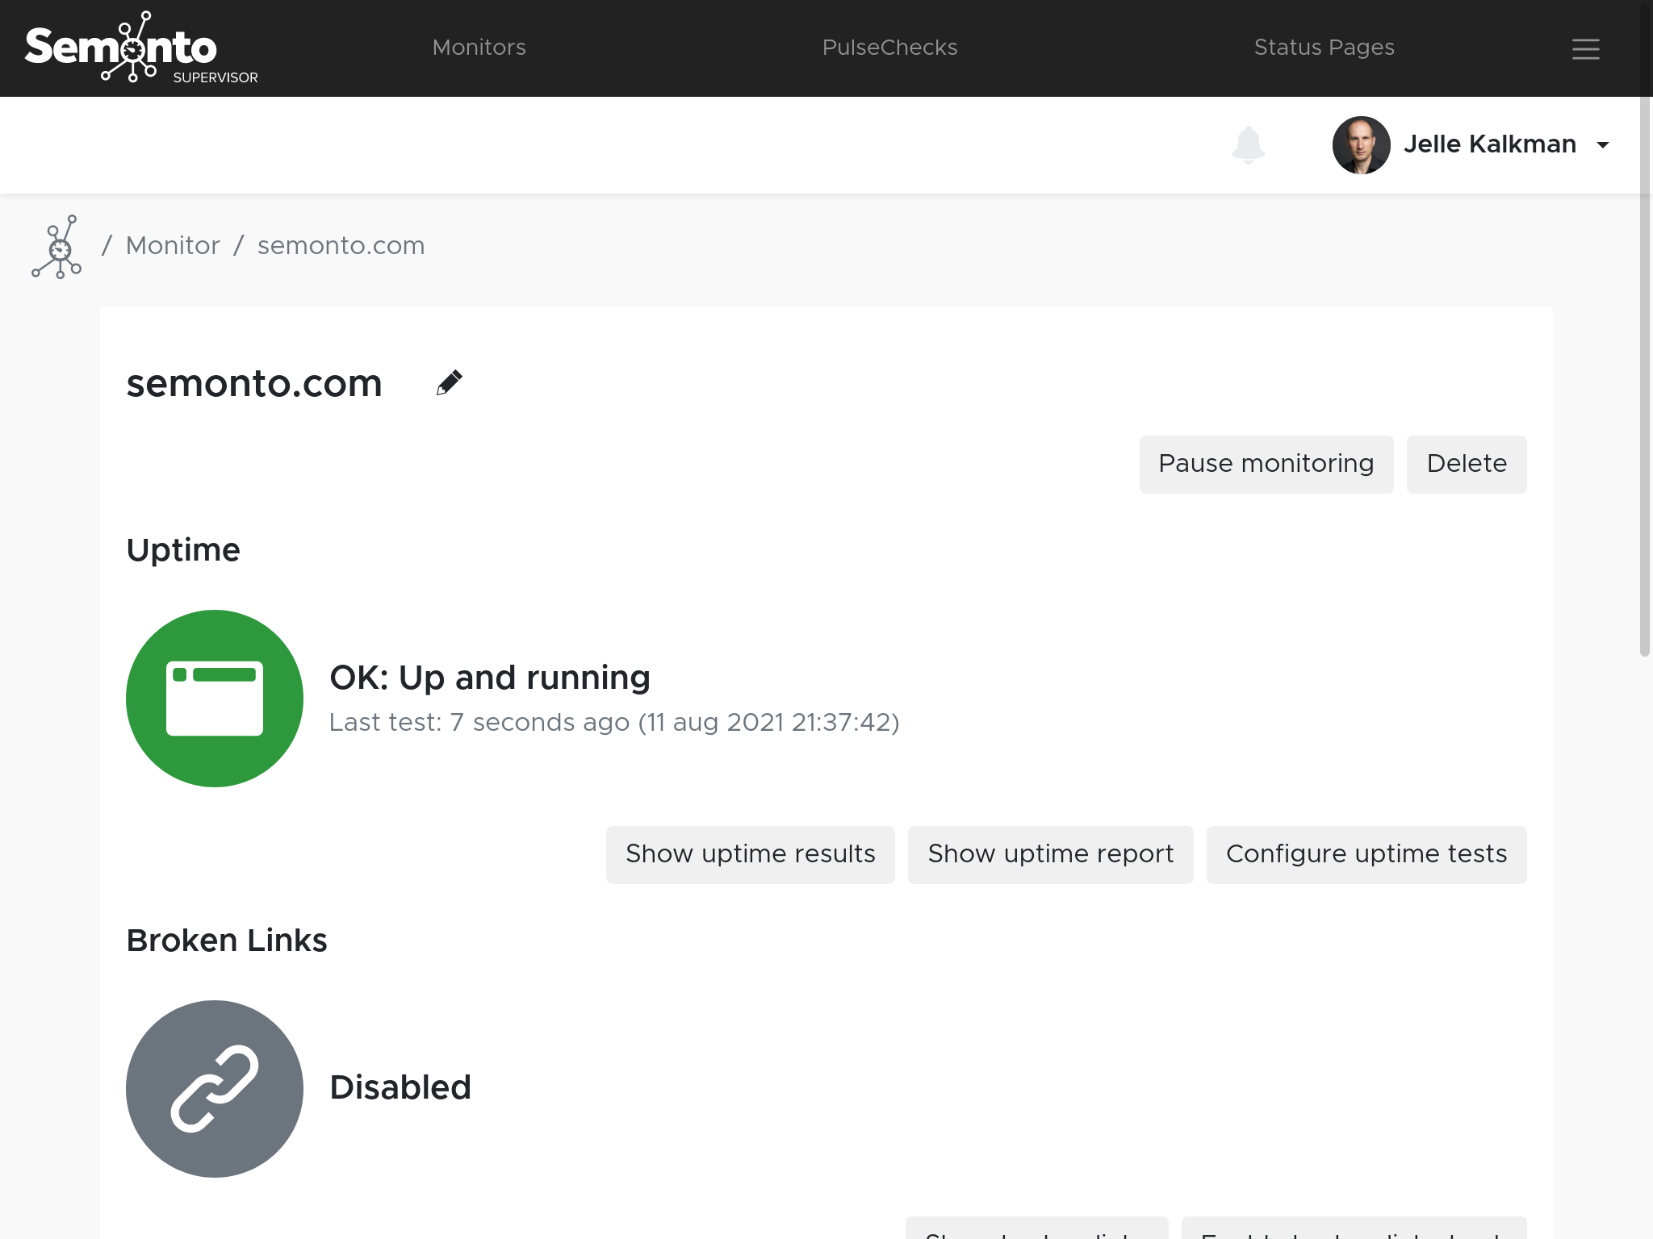
Task: Click Jelle Kalkman's profile avatar
Action: 1361,144
